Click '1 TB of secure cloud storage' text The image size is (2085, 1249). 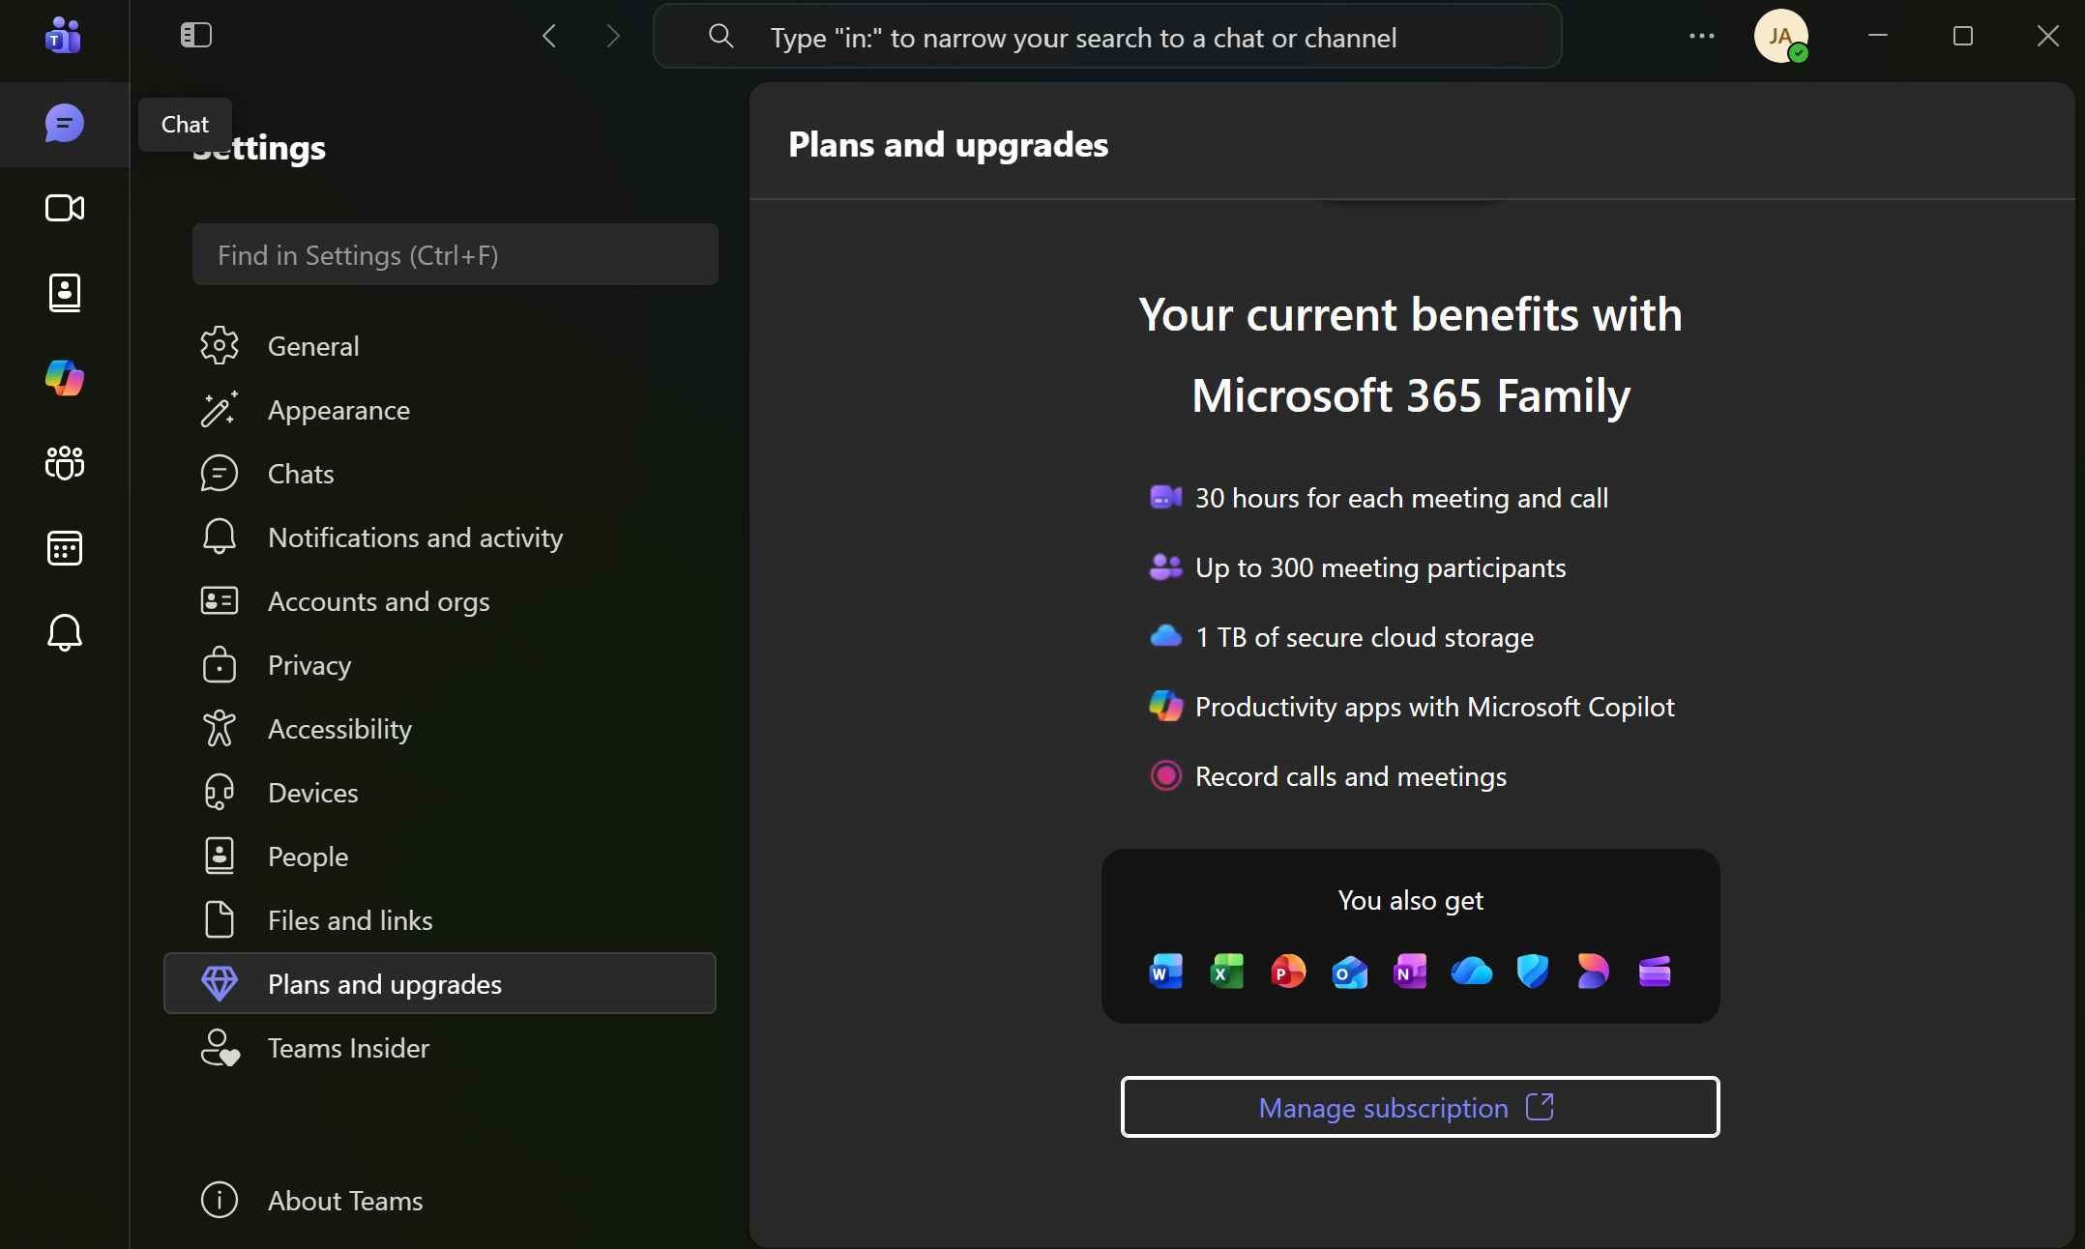point(1365,637)
